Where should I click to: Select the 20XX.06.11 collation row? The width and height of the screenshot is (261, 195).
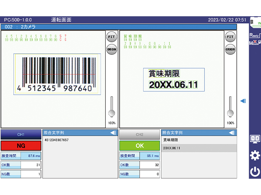pos(199,148)
